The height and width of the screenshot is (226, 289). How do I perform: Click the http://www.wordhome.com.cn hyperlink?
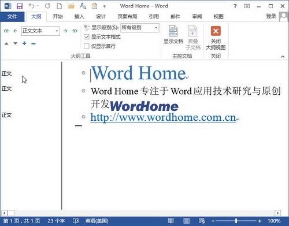pyautogui.click(x=163, y=117)
